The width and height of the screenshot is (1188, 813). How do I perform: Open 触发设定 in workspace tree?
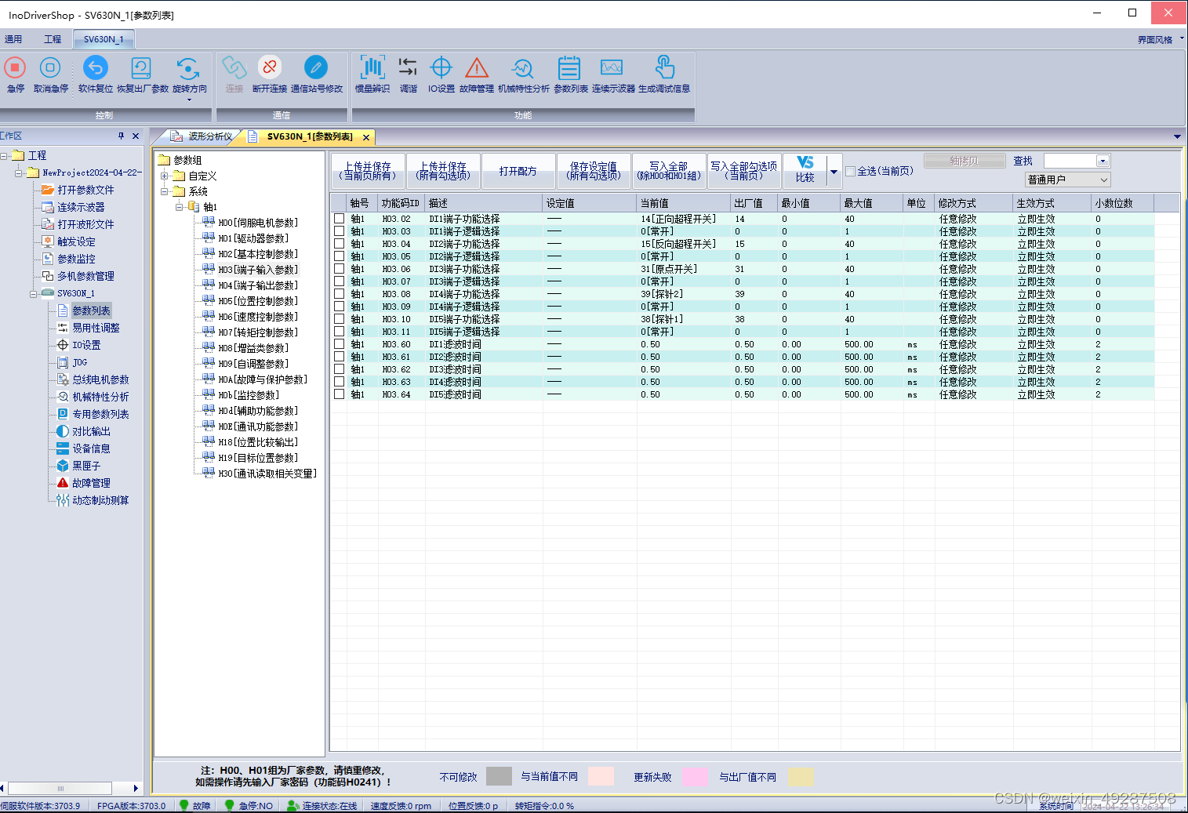(76, 241)
